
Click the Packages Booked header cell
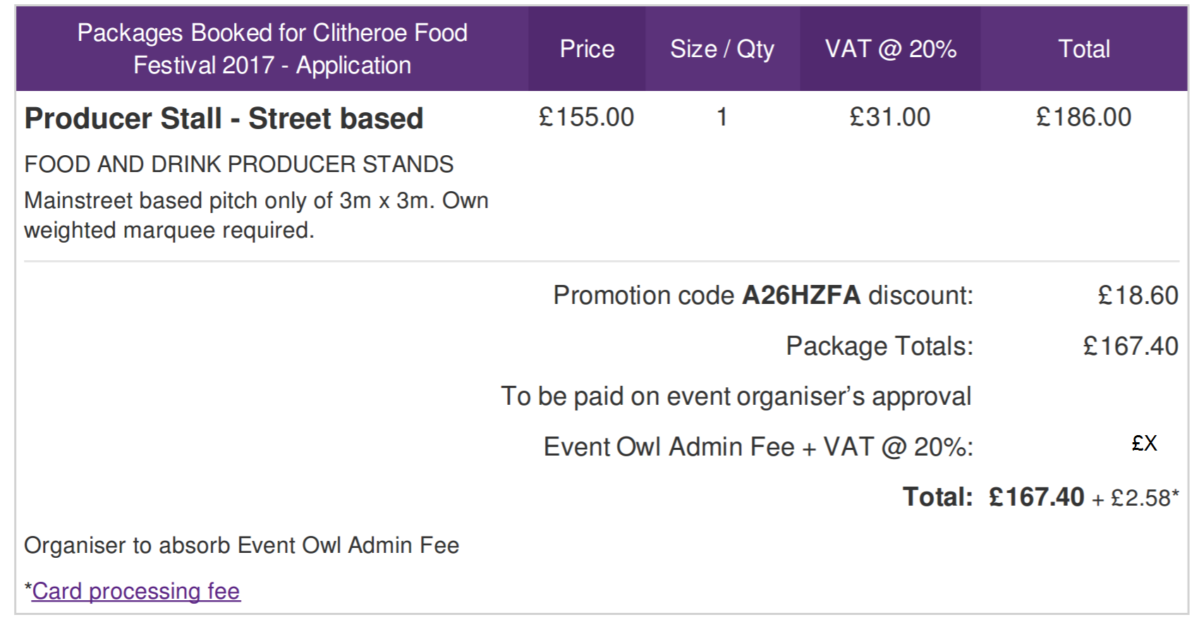pos(272,49)
